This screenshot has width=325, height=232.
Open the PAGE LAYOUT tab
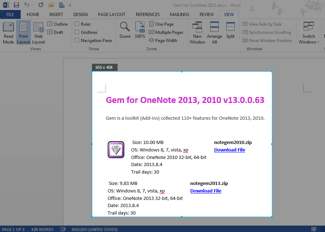(x=112, y=15)
